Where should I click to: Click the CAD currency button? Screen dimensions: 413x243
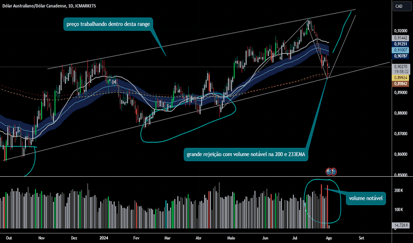pos(402,6)
